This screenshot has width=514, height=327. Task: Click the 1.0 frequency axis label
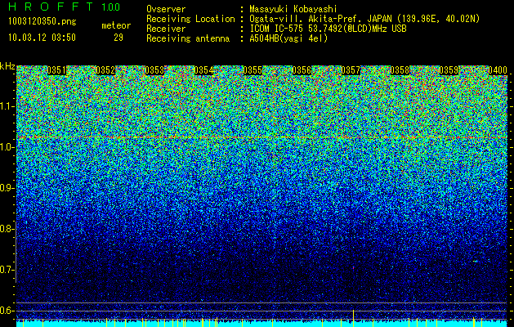tap(7, 148)
